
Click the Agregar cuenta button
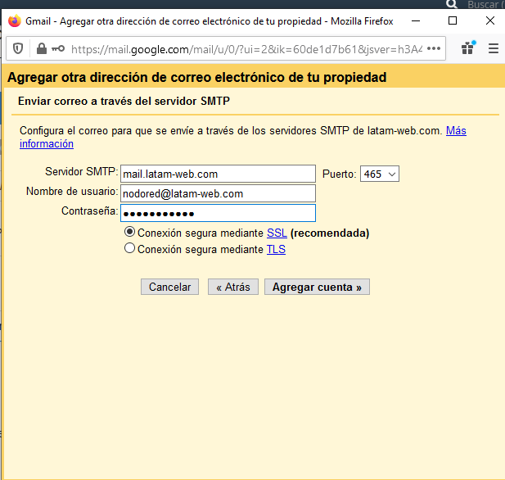click(x=317, y=287)
